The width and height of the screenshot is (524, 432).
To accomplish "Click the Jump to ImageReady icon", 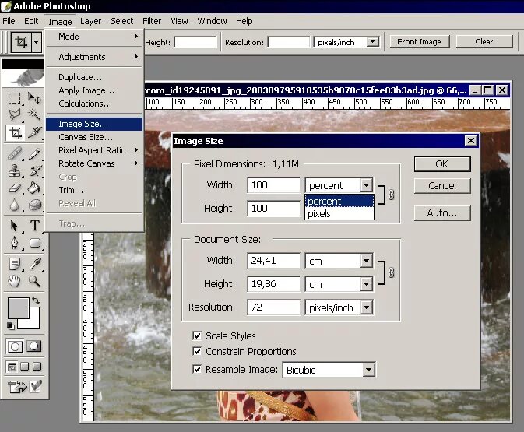I will pos(16,387).
